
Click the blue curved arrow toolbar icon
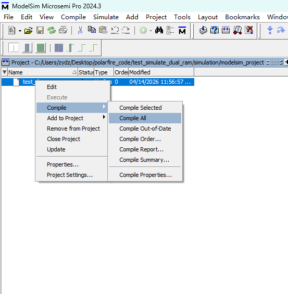[281, 30]
